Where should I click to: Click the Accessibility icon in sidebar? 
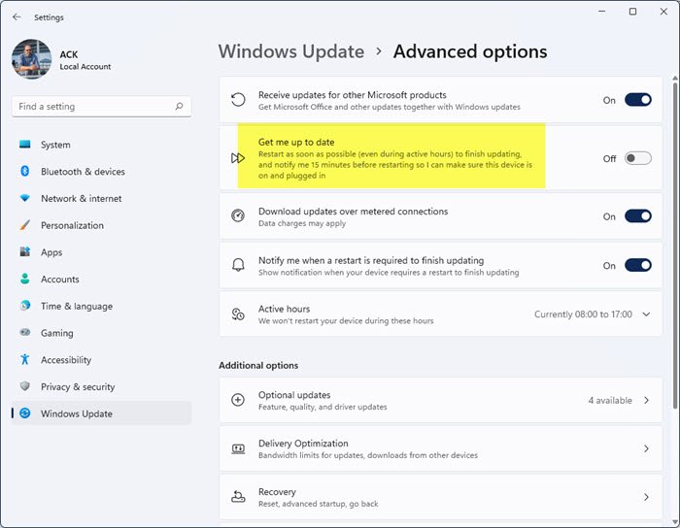25,360
